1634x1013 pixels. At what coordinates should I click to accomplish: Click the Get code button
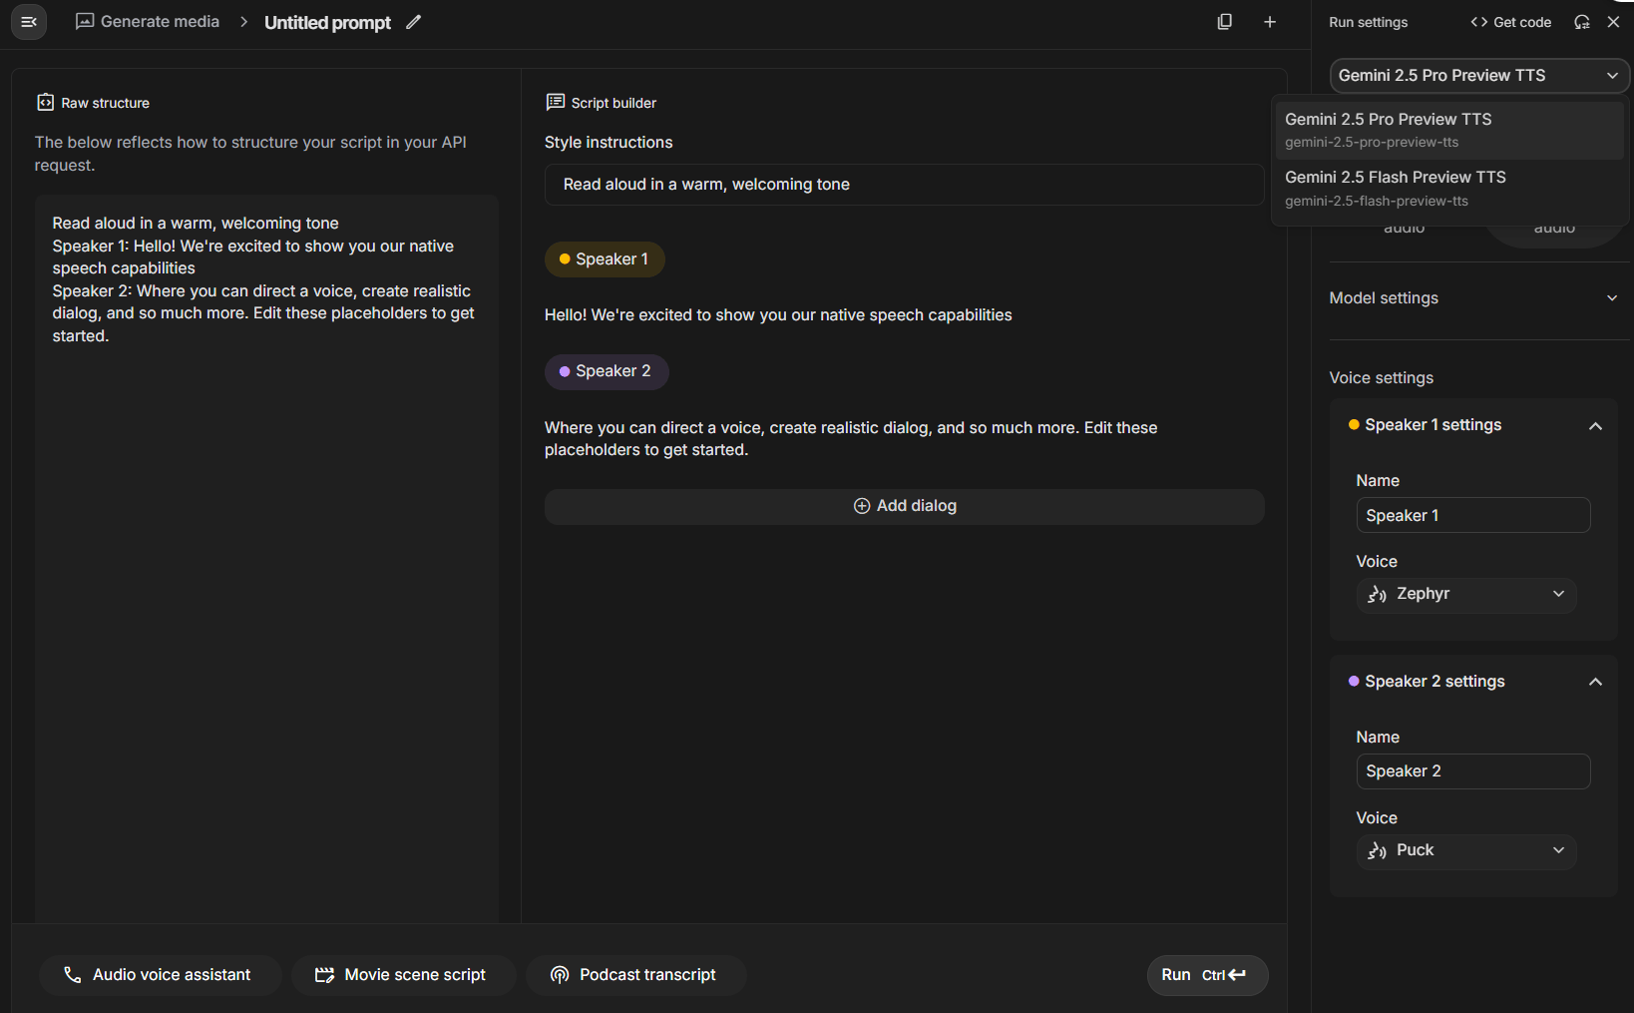coord(1511,22)
